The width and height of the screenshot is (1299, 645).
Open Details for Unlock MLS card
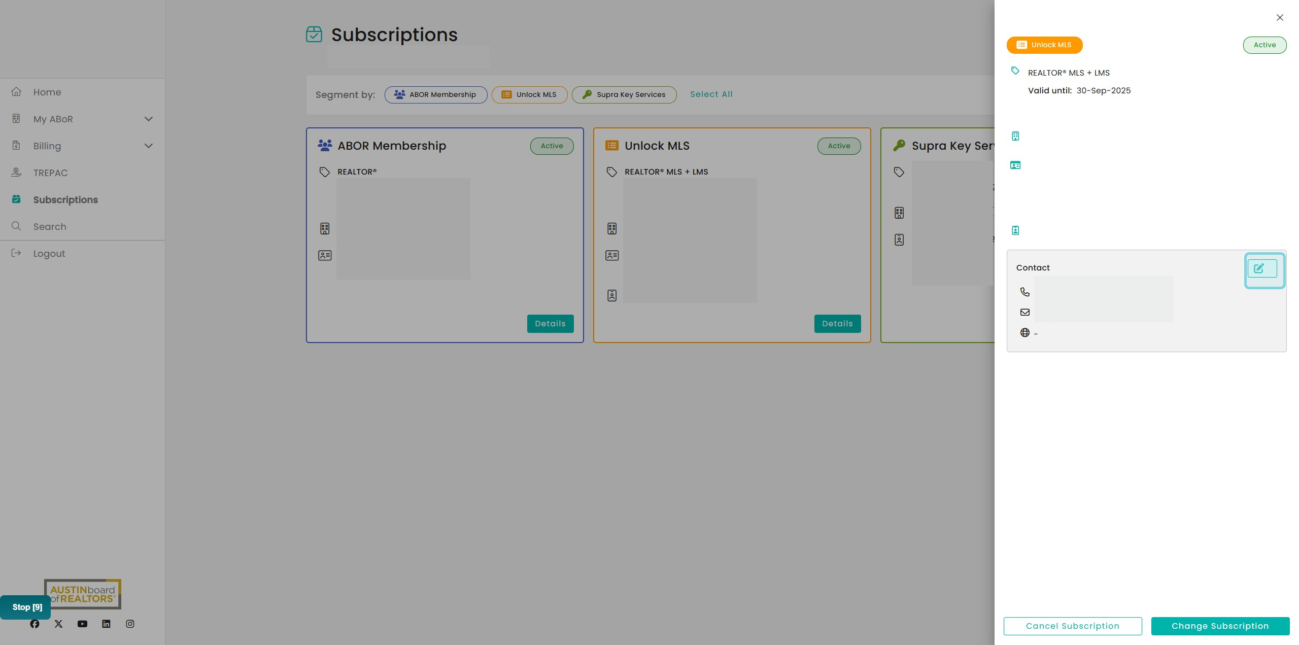(x=837, y=324)
